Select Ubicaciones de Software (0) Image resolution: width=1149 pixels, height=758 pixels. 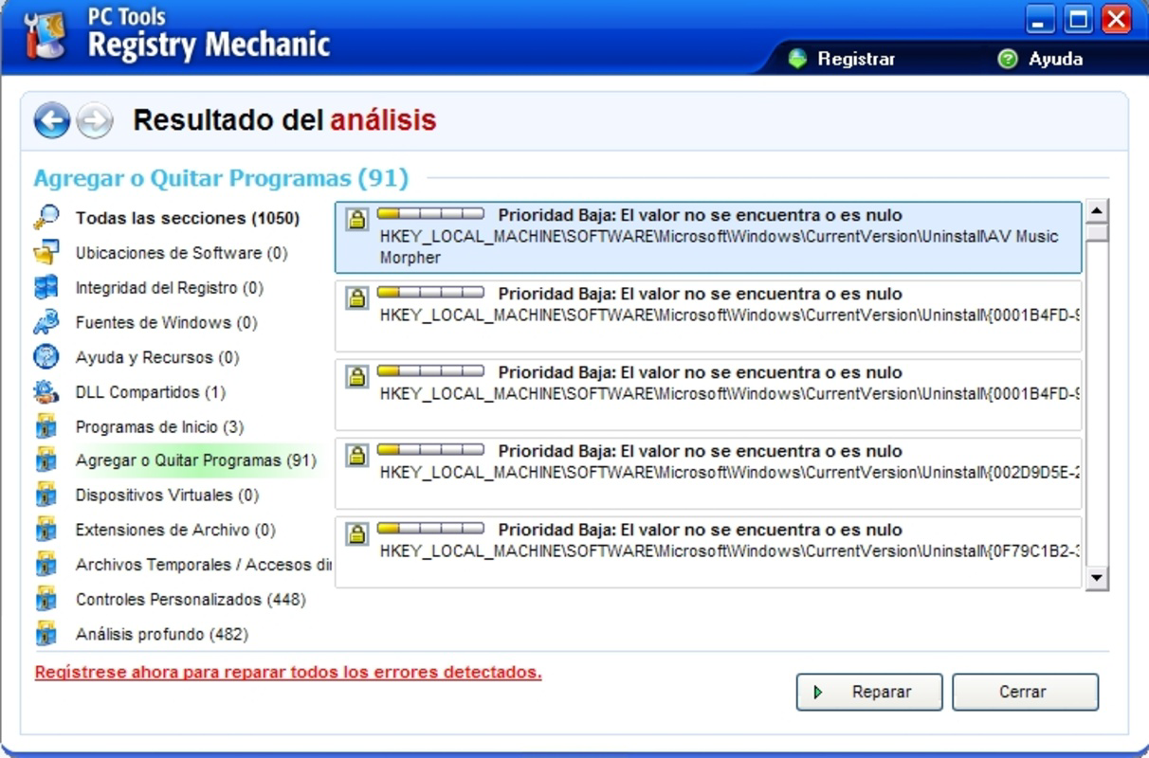(x=181, y=253)
